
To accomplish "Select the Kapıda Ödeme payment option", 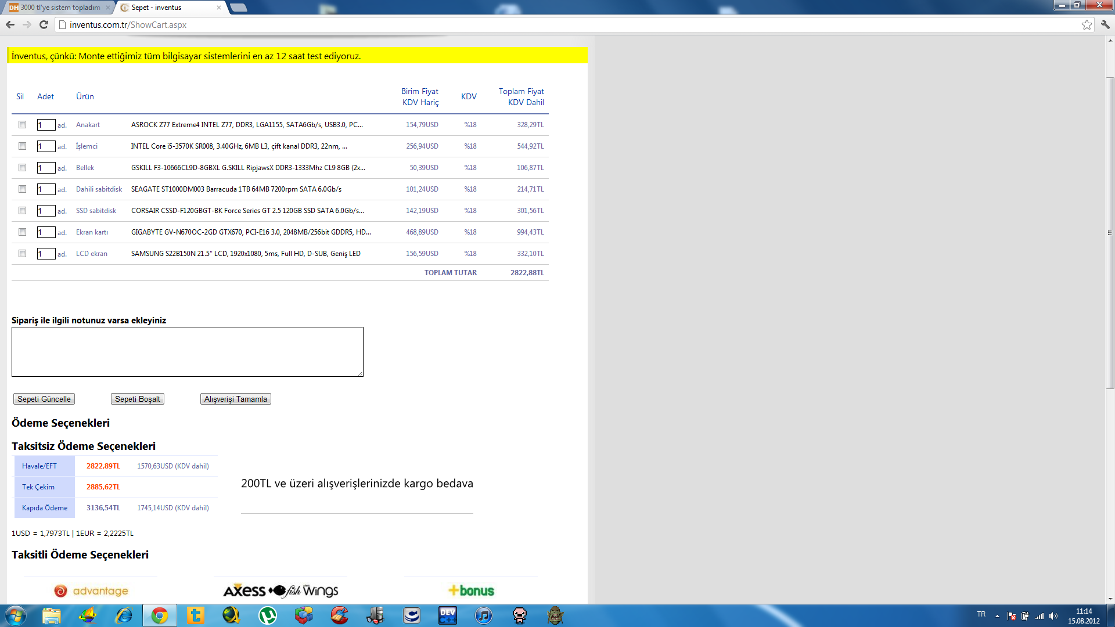I will (x=45, y=508).
